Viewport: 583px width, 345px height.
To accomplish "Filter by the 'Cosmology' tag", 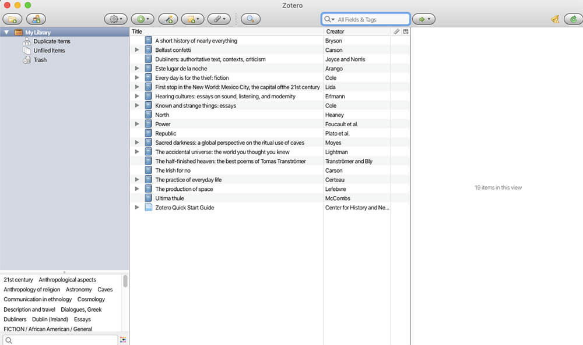I will [91, 299].
